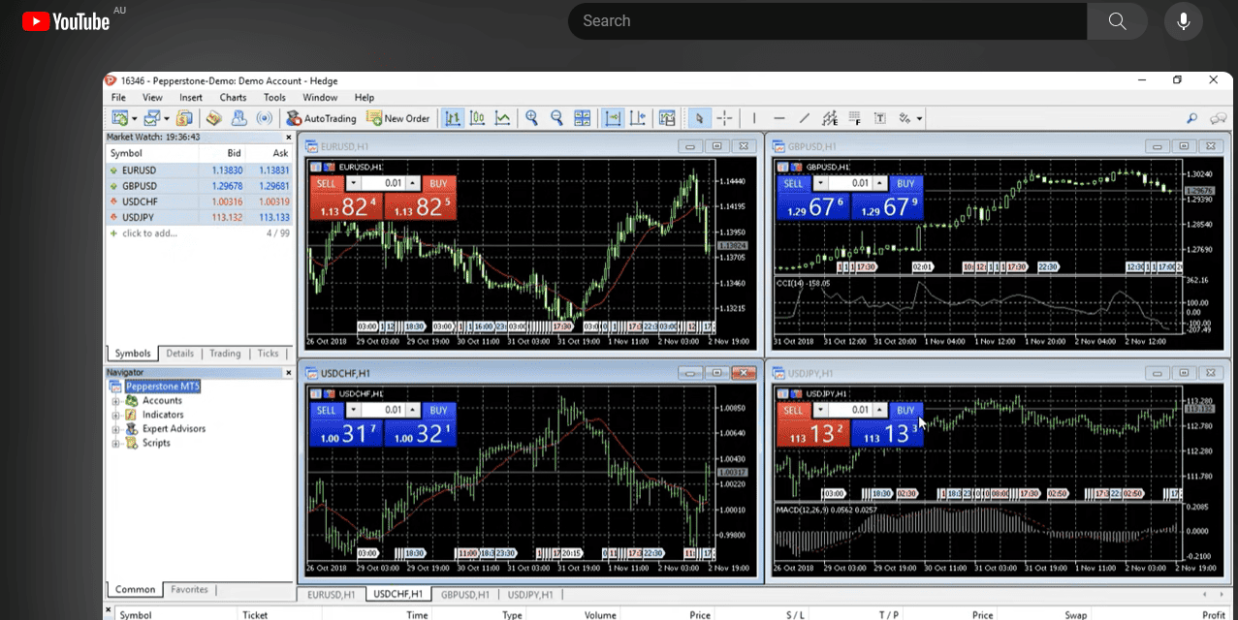Select Pepperstone MT5 in the Navigator tree

[x=162, y=387]
